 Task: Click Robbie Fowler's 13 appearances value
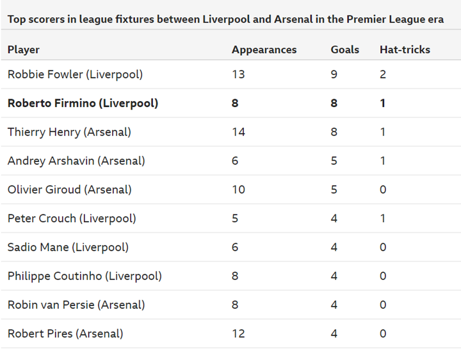(238, 74)
